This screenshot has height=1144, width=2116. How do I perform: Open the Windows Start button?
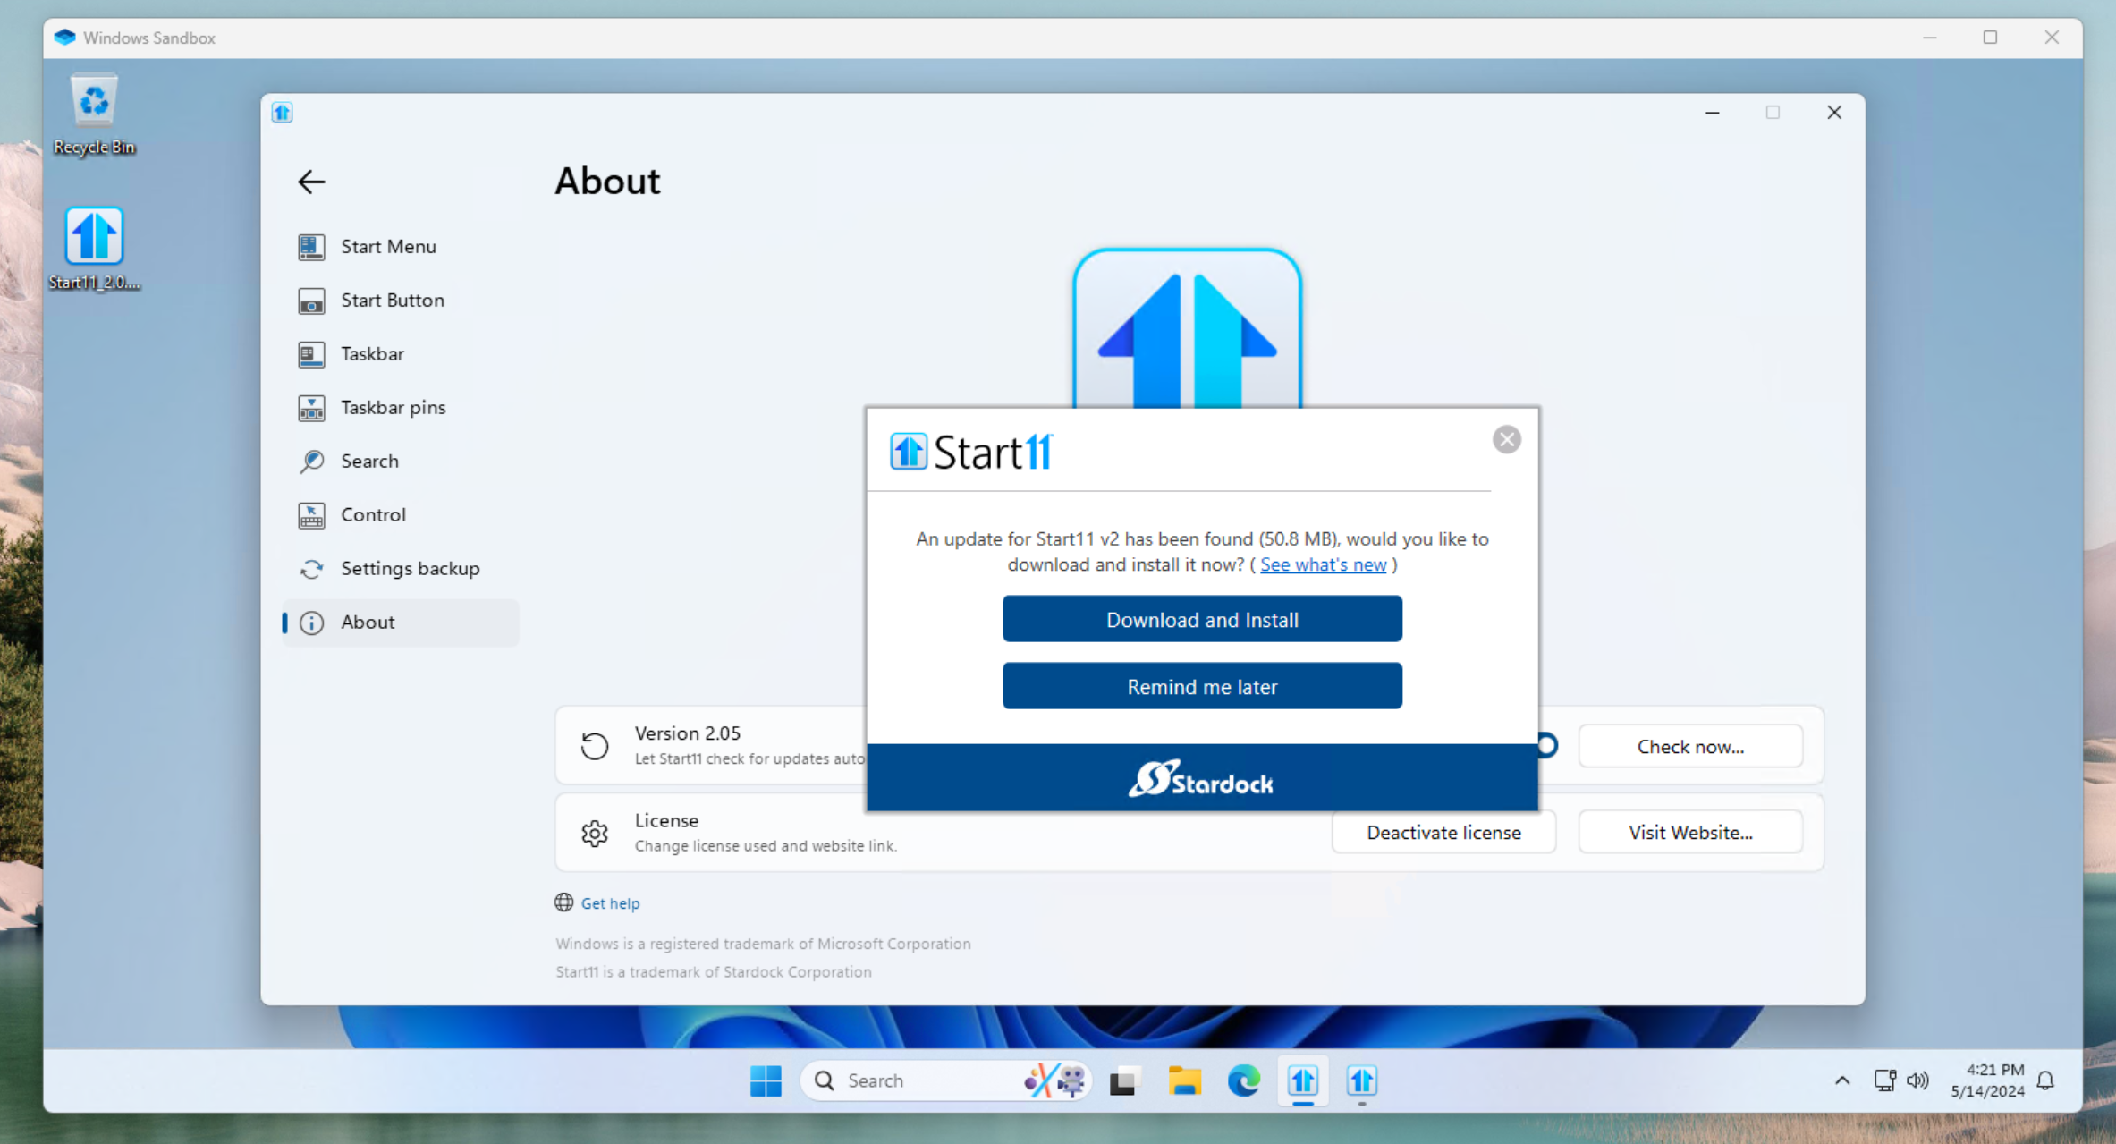766,1080
